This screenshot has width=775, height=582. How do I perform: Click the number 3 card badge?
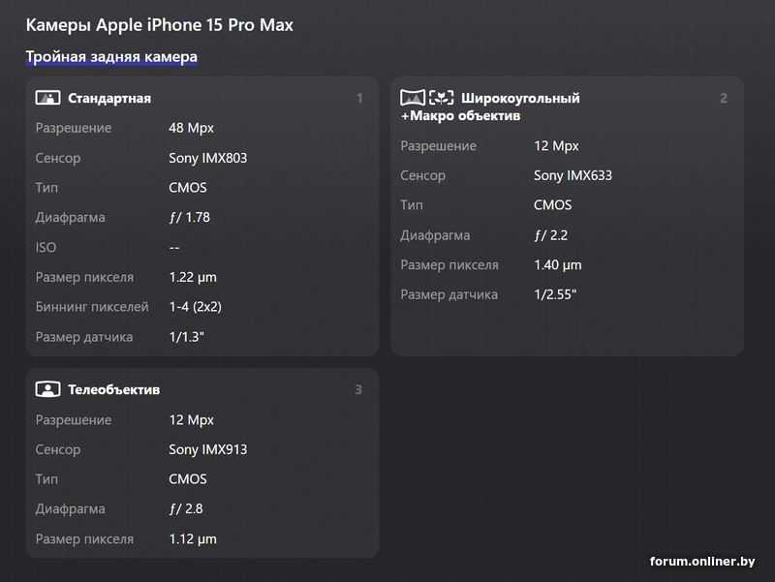358,390
